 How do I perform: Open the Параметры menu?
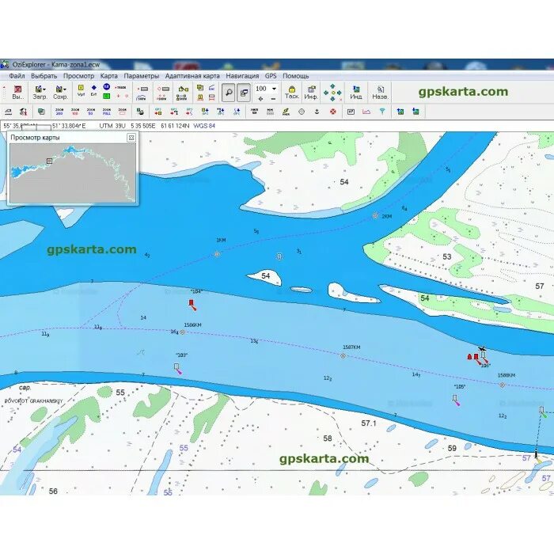(142, 76)
